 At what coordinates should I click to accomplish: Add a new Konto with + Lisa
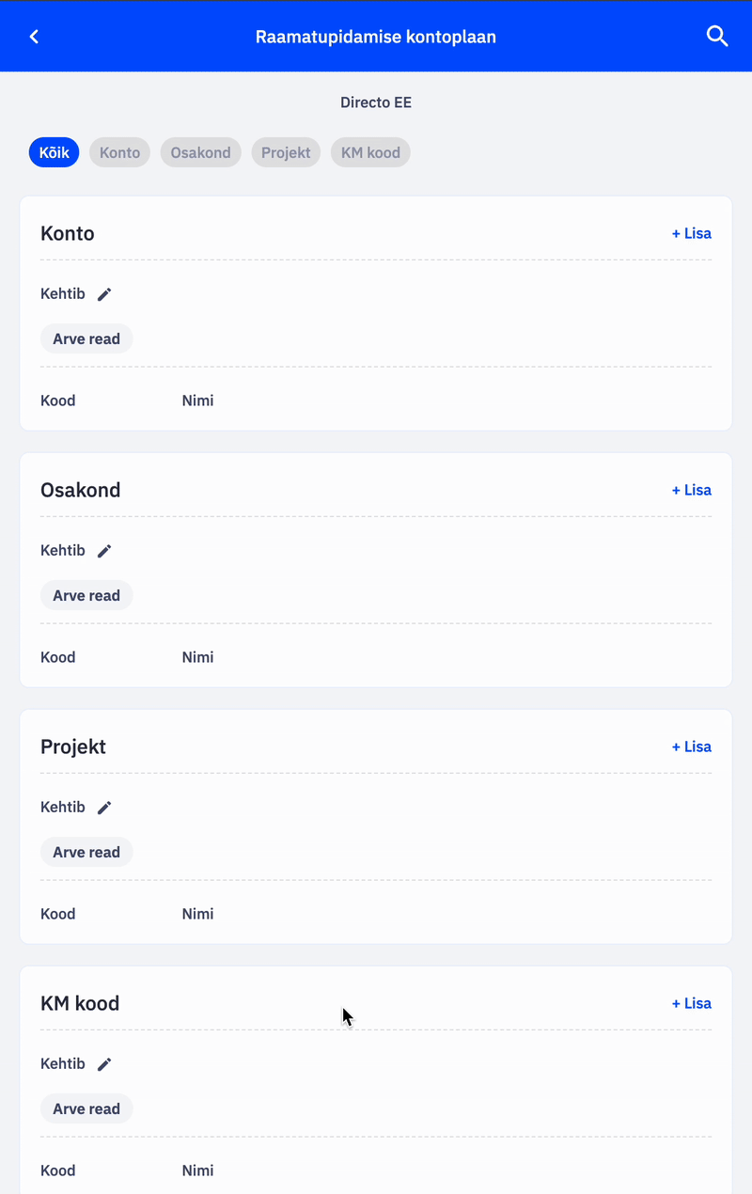coord(691,233)
